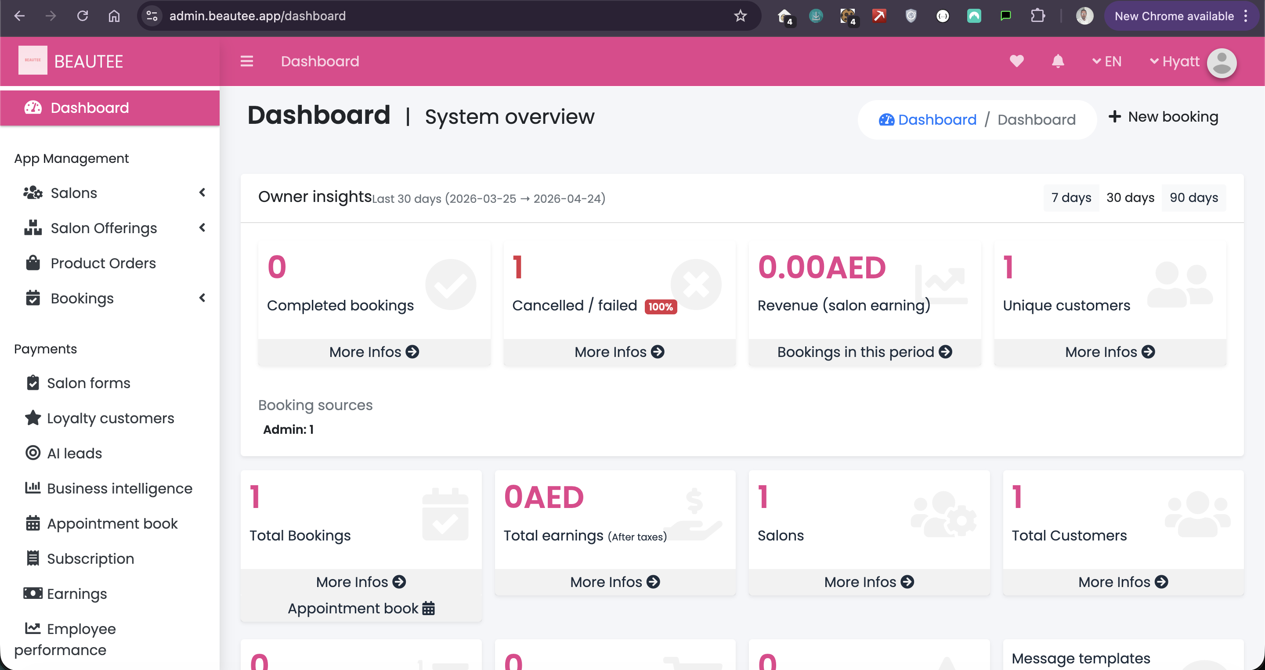Go back with browser back arrow
The height and width of the screenshot is (670, 1265).
pyautogui.click(x=19, y=16)
